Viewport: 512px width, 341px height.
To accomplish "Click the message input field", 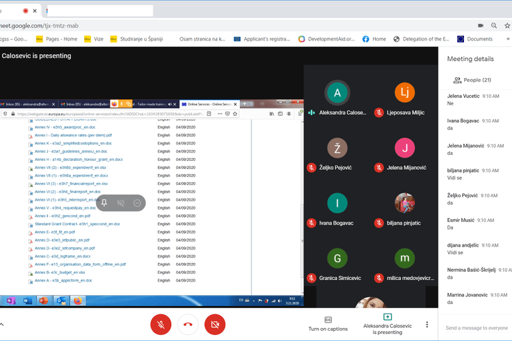I will [x=478, y=328].
